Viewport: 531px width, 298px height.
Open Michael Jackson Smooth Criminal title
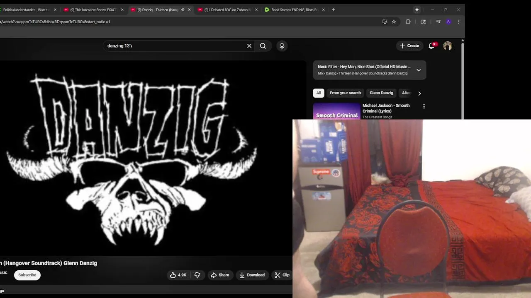(386, 108)
